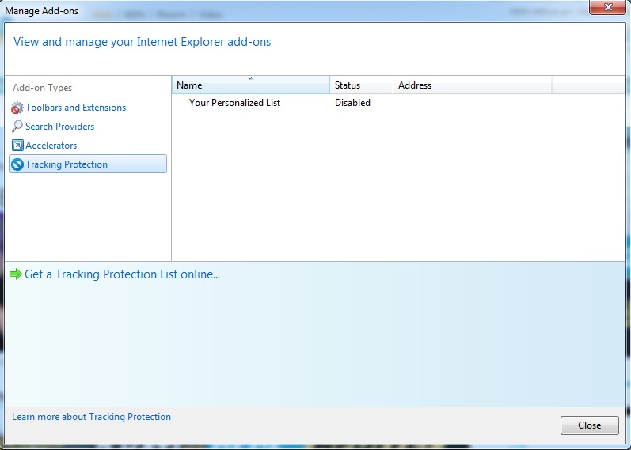Click the Tracking Protection blocked-circle icon

(17, 164)
